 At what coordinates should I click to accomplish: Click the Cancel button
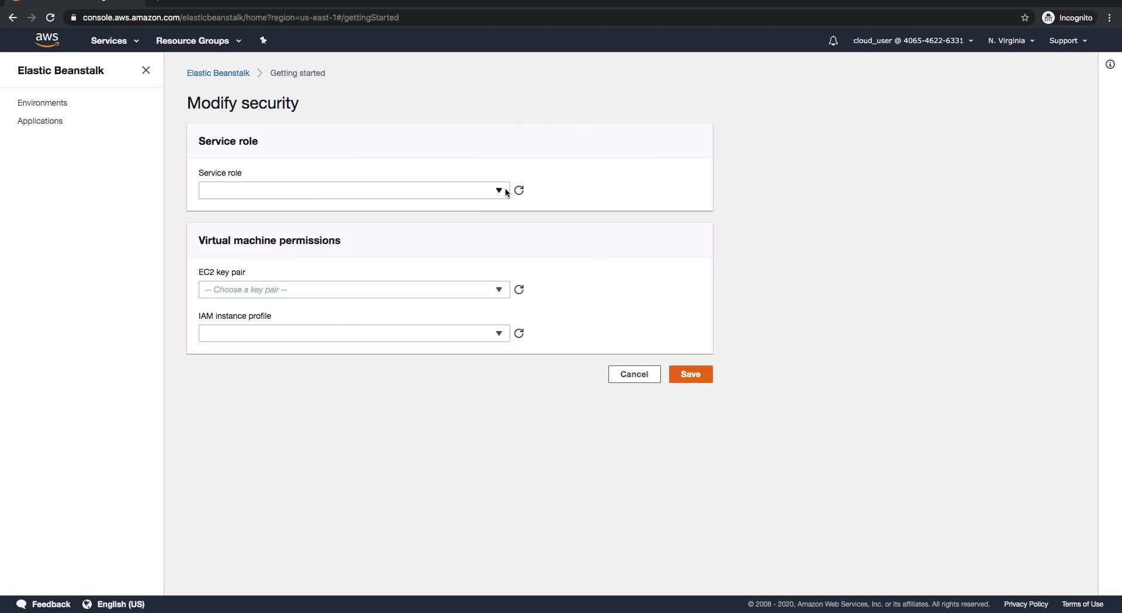(634, 374)
